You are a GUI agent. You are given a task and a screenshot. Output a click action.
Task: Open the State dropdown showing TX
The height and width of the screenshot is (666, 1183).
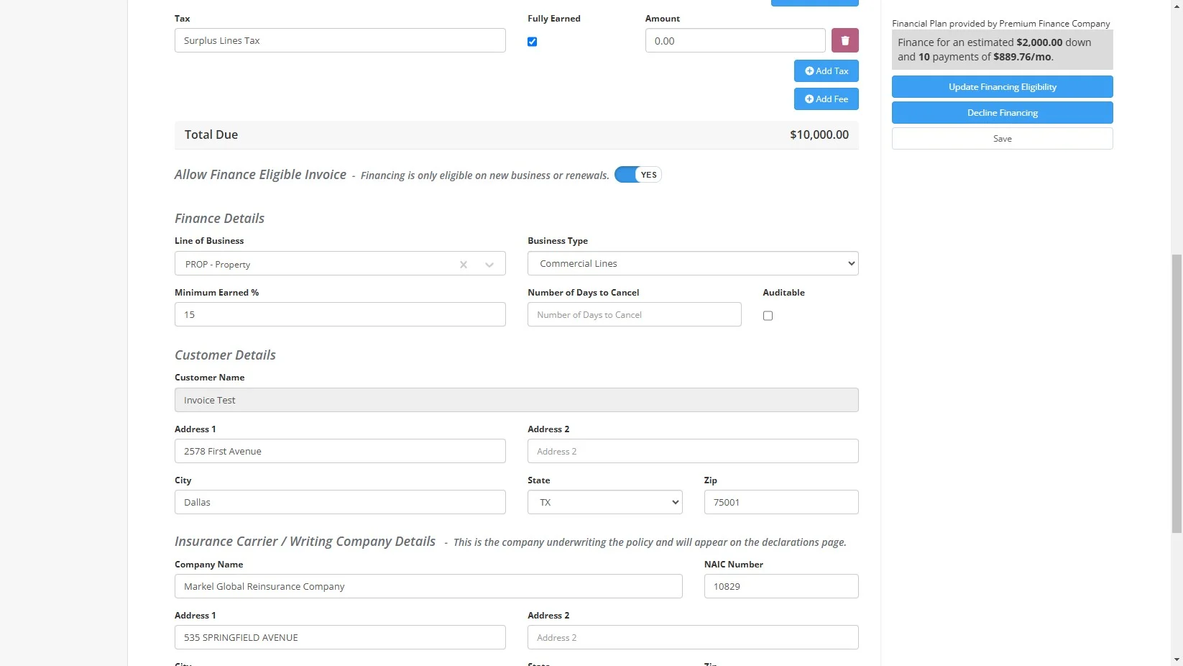point(605,502)
